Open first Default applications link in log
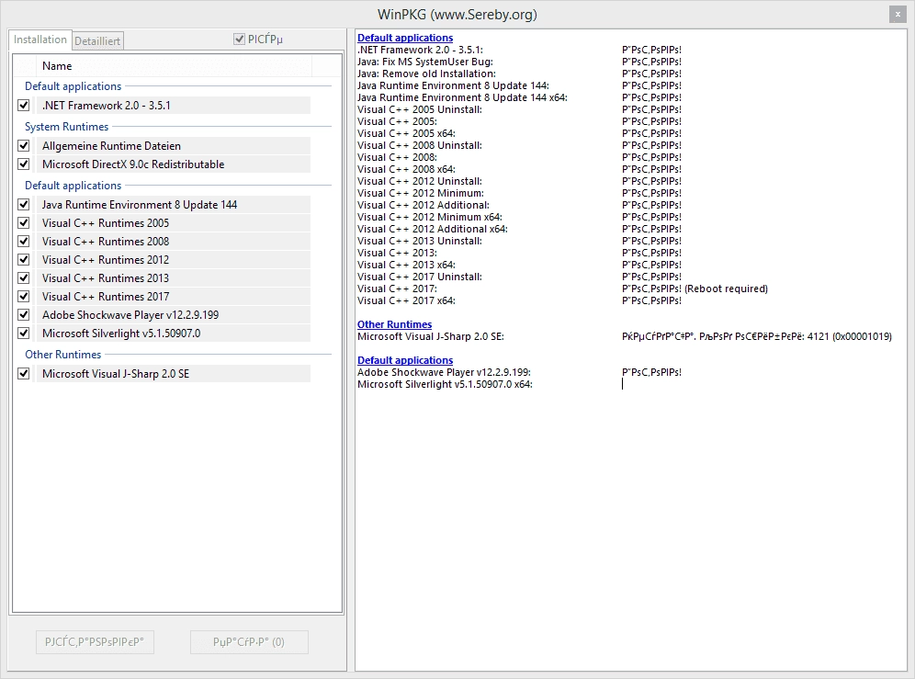 [x=405, y=38]
